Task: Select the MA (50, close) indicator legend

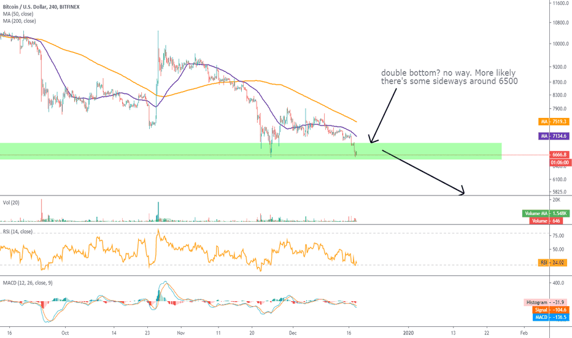Action: point(18,14)
